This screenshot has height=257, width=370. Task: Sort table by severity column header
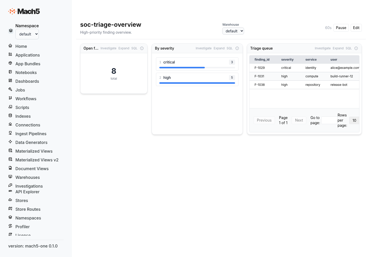(287, 60)
